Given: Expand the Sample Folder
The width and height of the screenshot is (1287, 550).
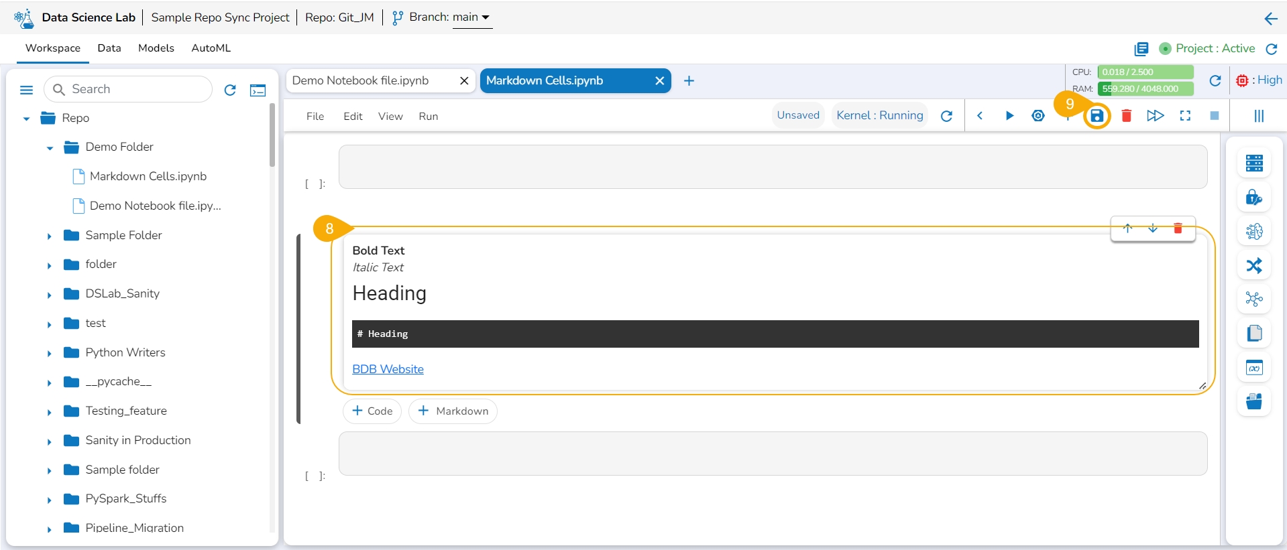Looking at the screenshot, I should tap(49, 236).
